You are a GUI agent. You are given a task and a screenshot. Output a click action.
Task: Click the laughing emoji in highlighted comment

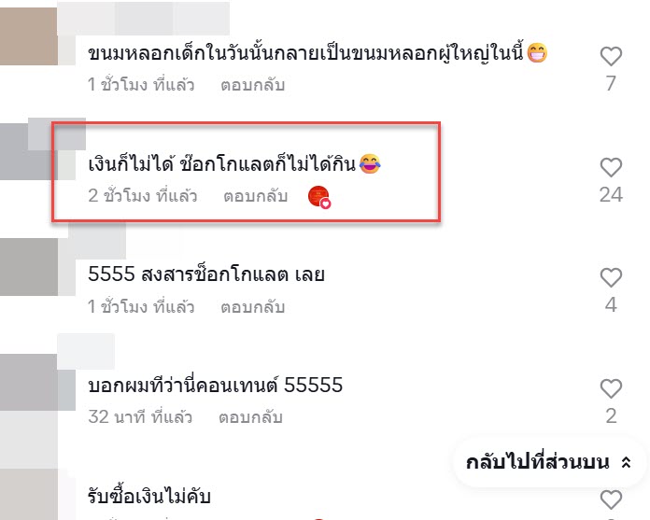[370, 163]
